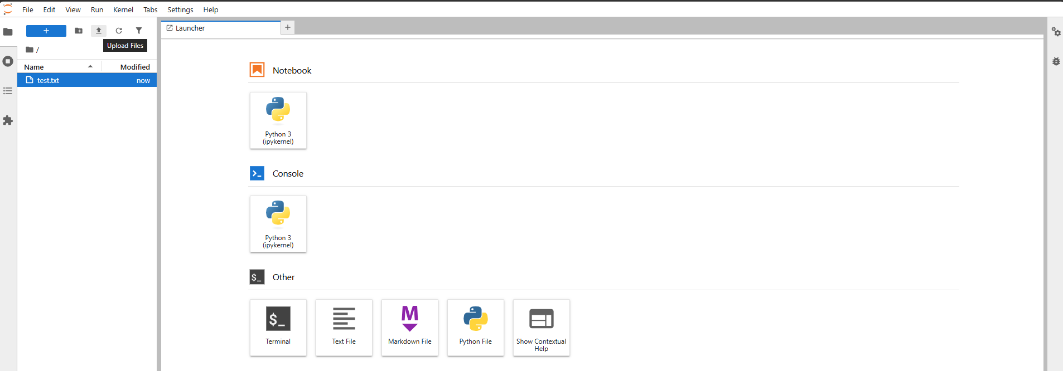Viewport: 1063px width, 371px height.
Task: Click the New Folder icon
Action: 79,31
